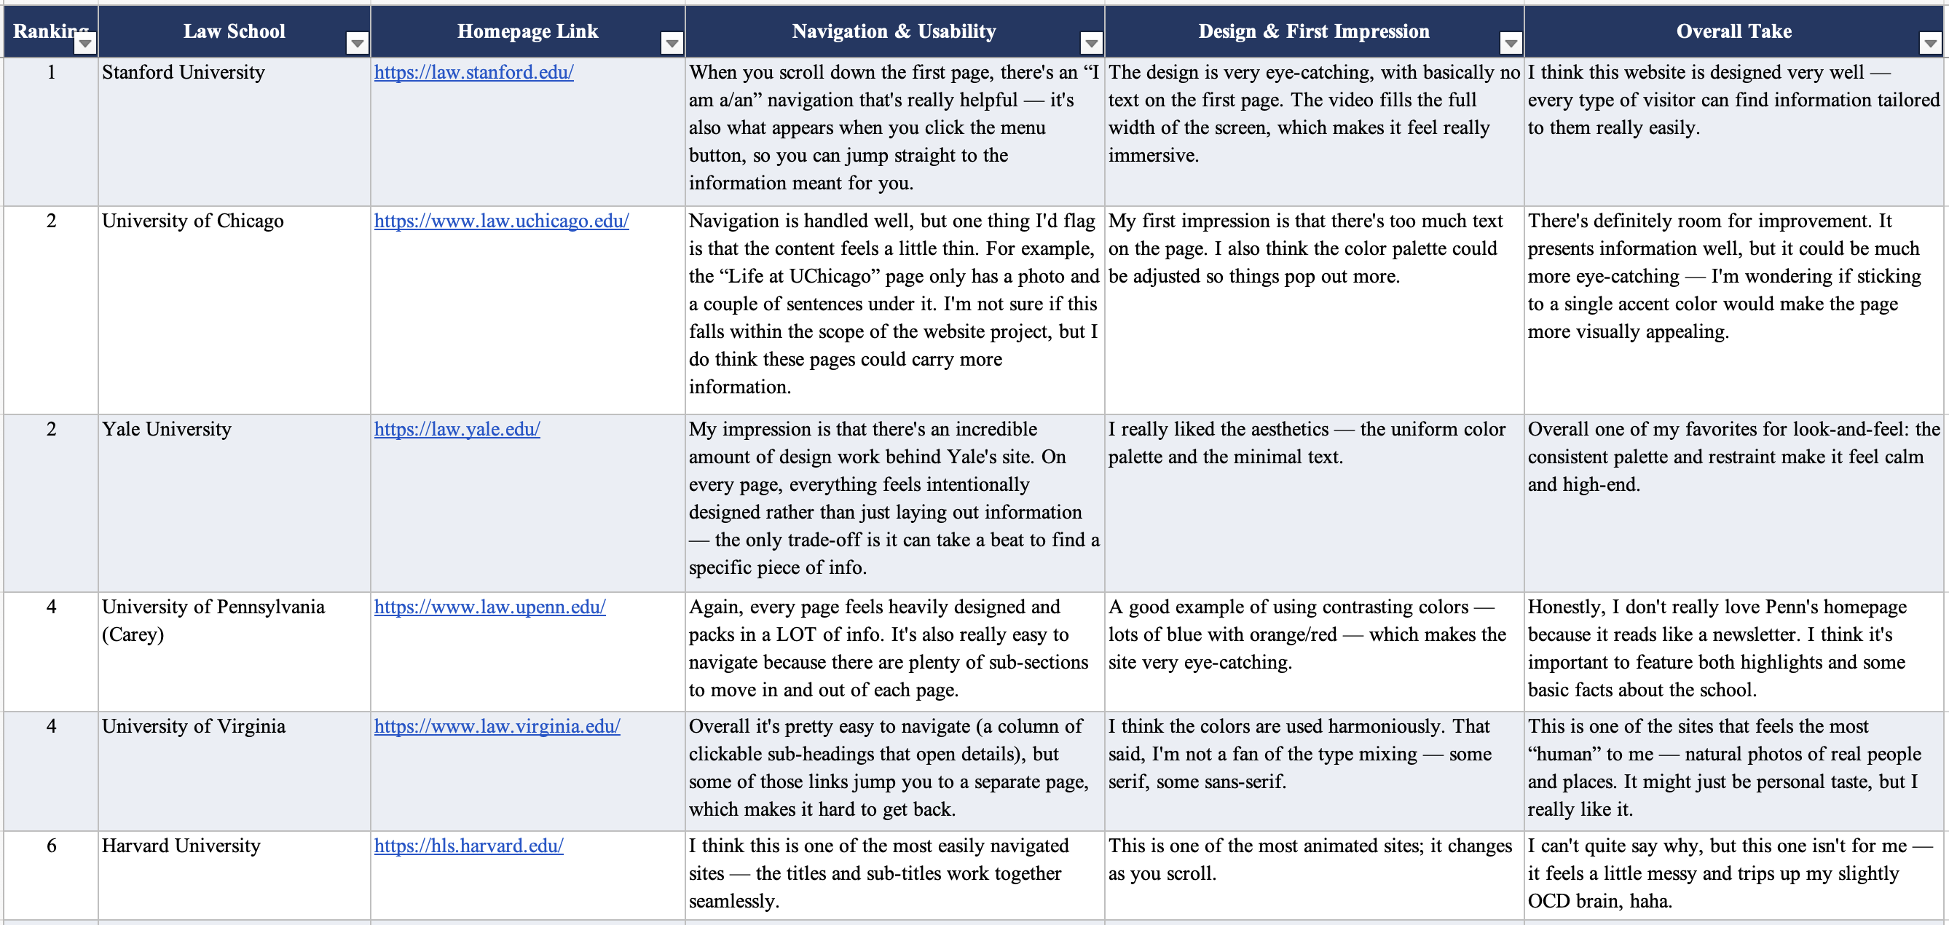Click the https://hls.harvard.edu/ hyperlink
1949x925 pixels.
[468, 846]
